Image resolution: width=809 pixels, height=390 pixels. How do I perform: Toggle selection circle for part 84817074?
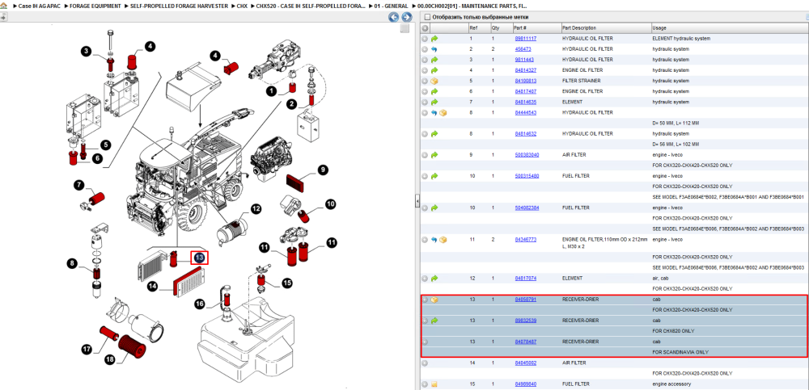pyautogui.click(x=425, y=279)
